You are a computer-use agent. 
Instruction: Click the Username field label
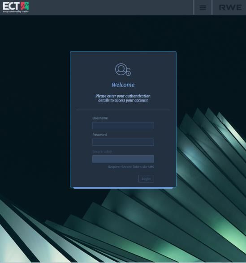coord(100,118)
